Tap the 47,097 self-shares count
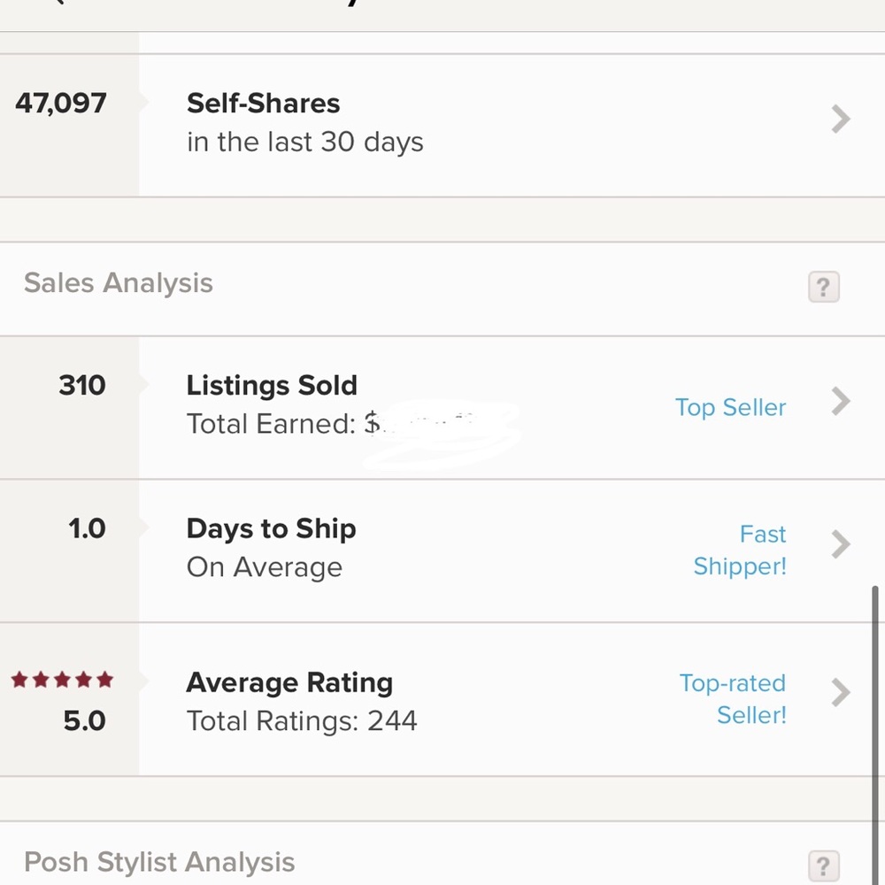Viewport: 885px width, 885px height. coord(61,104)
